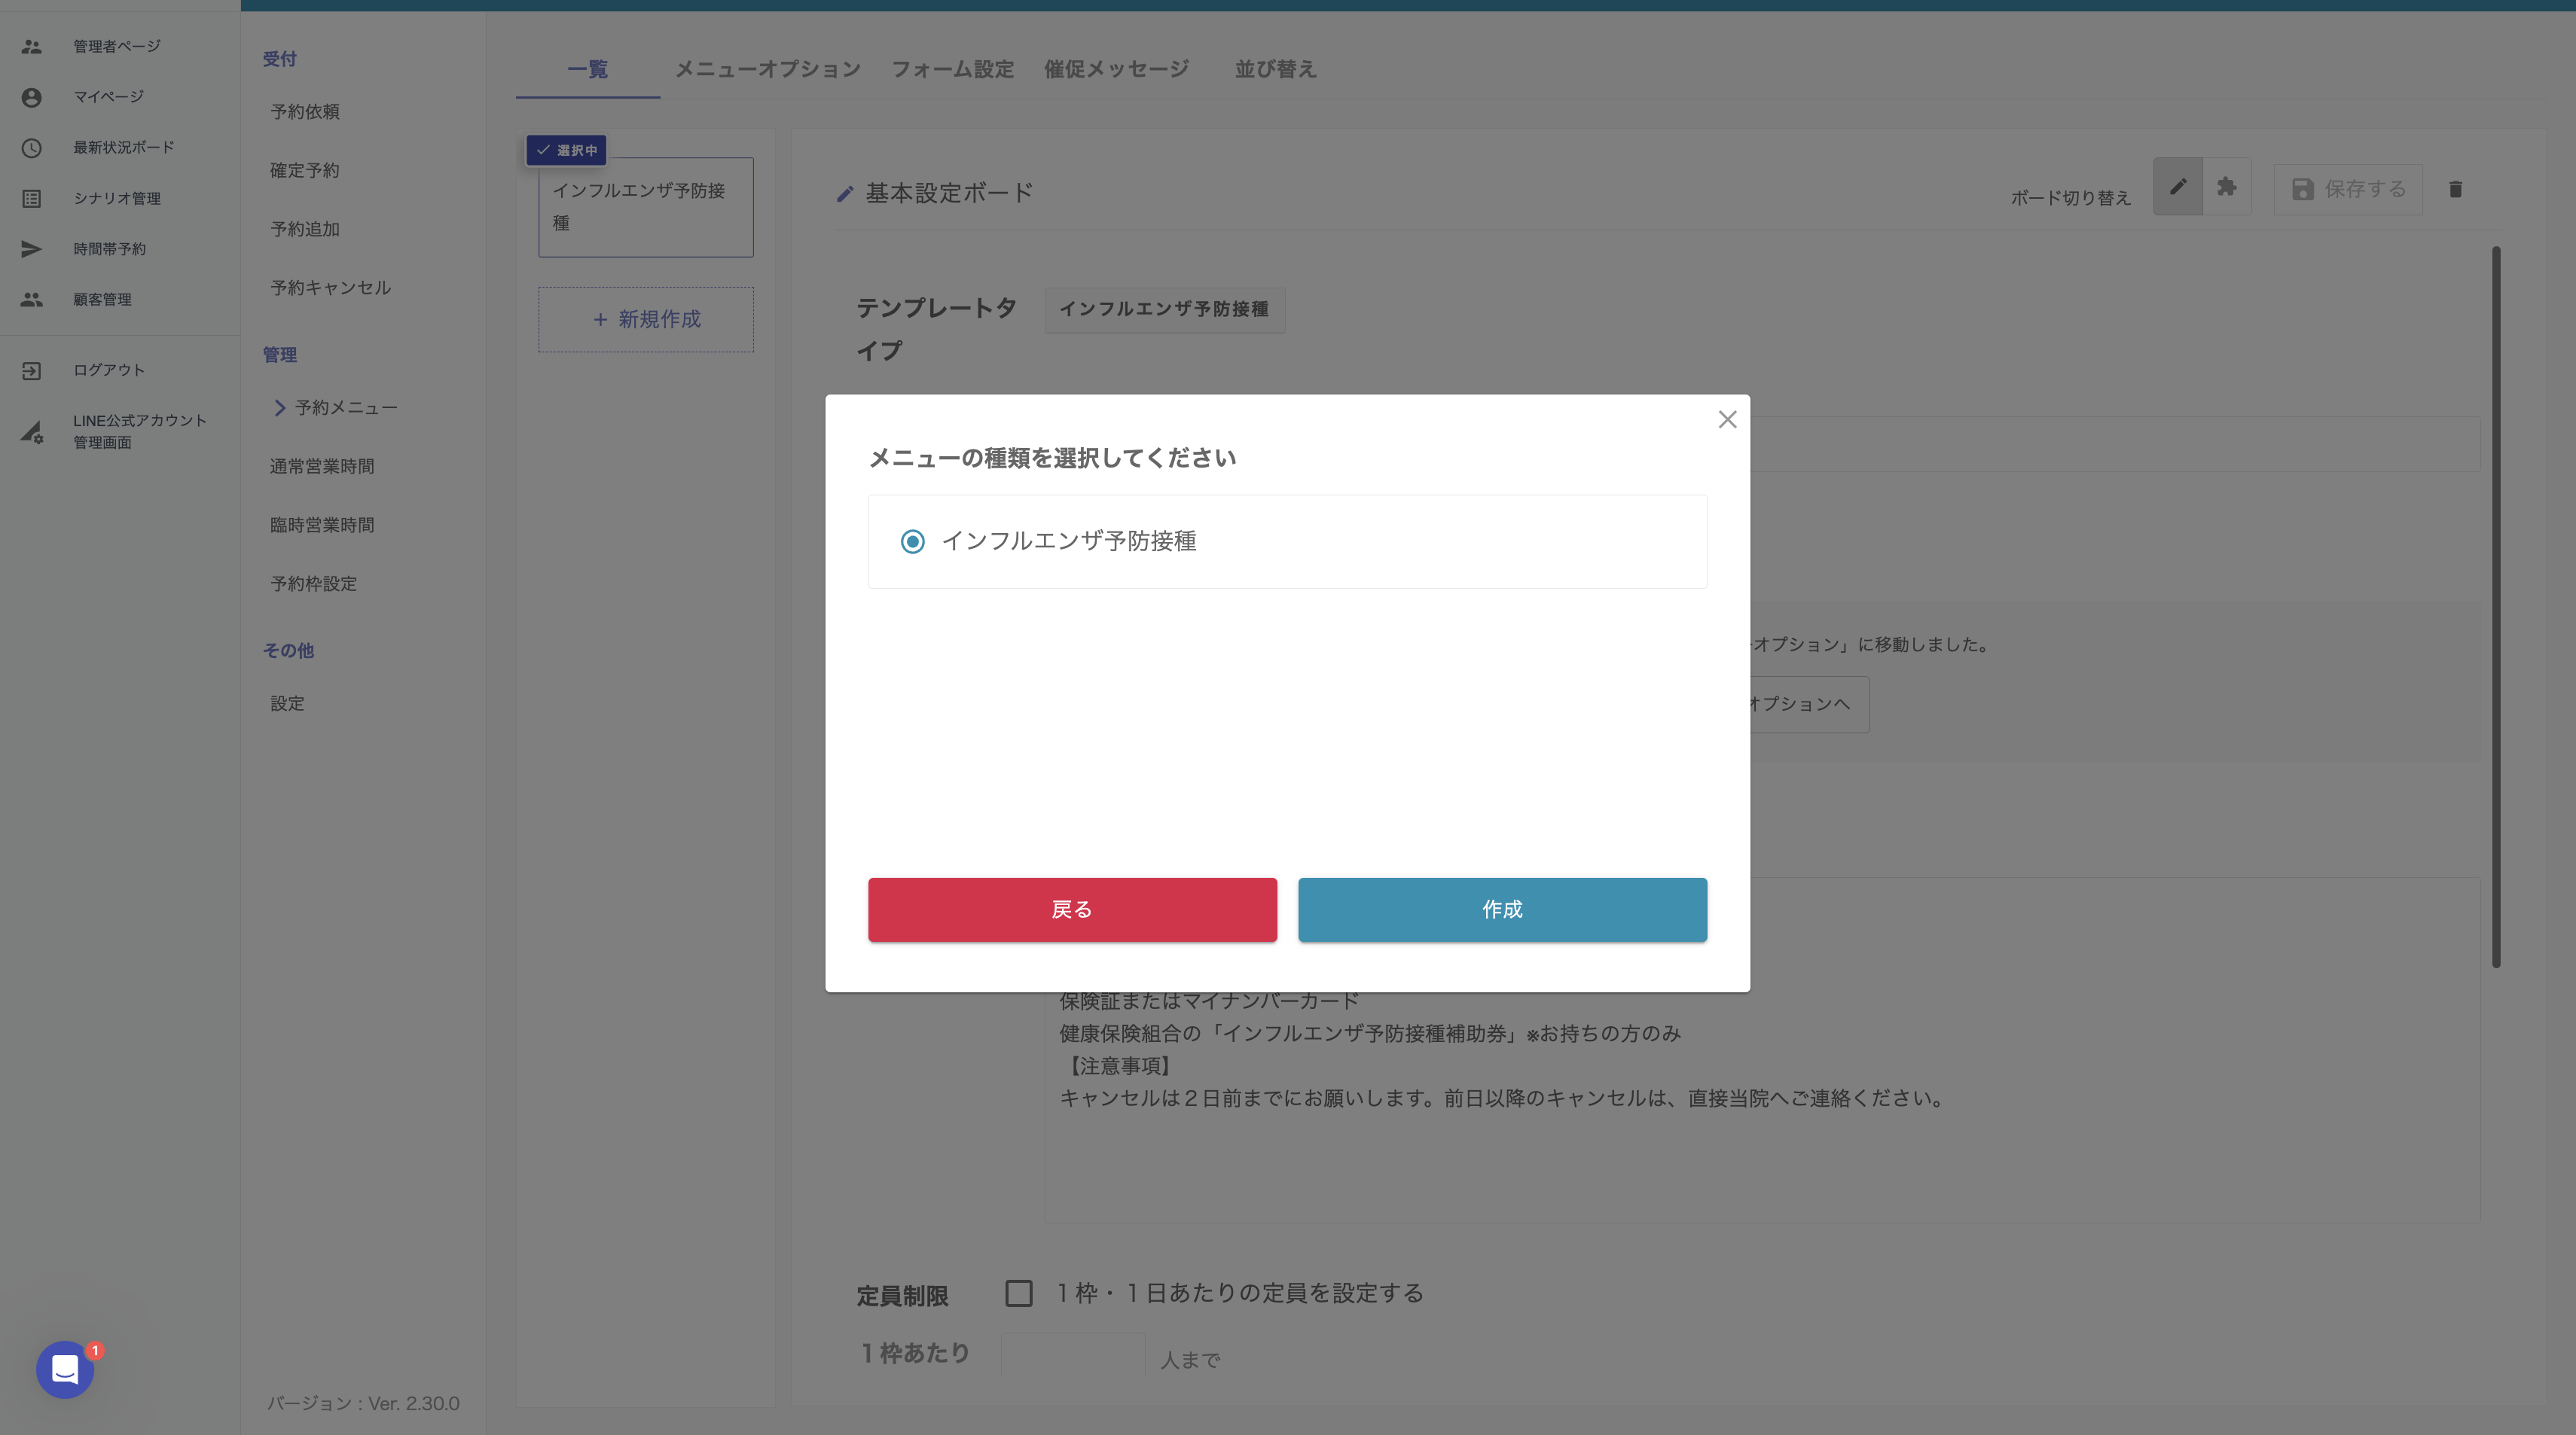The image size is (2576, 1435).
Task: Open the chat support bubble icon
Action: tap(65, 1369)
